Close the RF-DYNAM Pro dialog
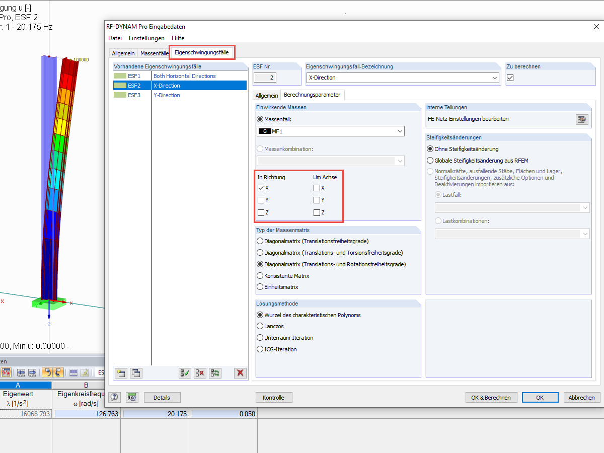This screenshot has width=604, height=453. pyautogui.click(x=596, y=27)
